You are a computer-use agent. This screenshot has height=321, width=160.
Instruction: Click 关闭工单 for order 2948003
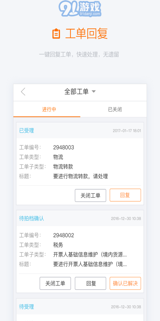[x=91, y=195]
